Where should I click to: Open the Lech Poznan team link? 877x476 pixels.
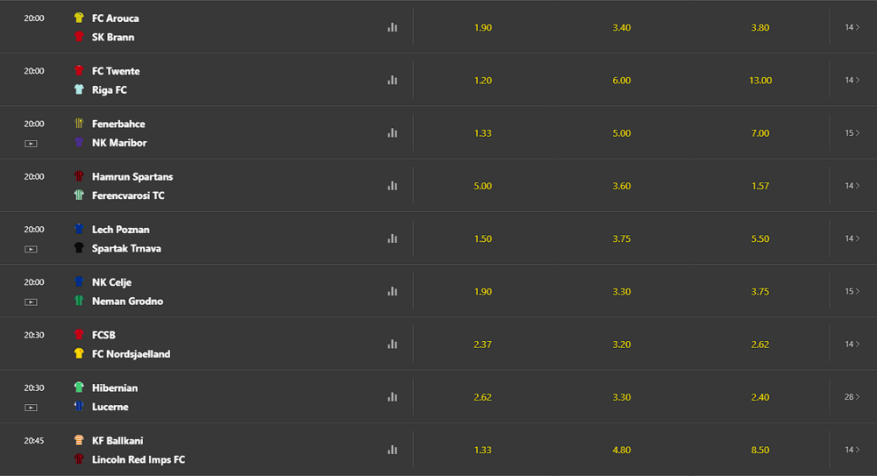tap(120, 230)
